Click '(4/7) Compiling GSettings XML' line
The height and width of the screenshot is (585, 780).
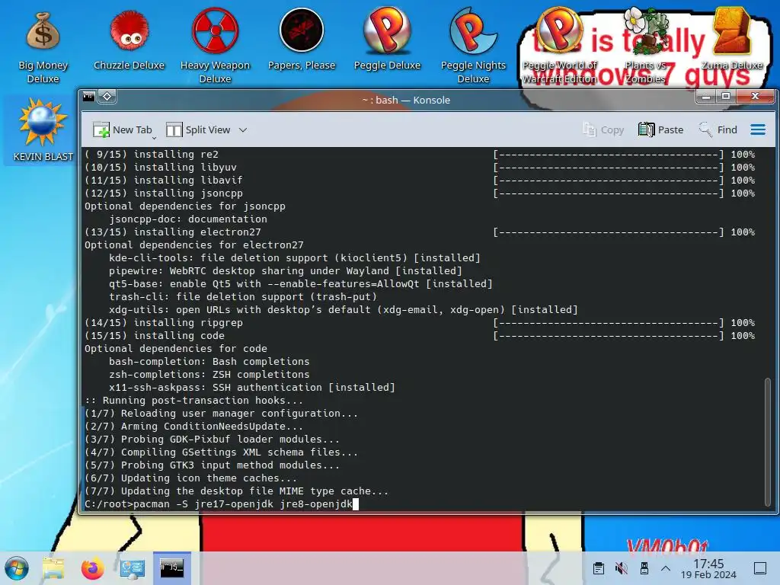221,452
